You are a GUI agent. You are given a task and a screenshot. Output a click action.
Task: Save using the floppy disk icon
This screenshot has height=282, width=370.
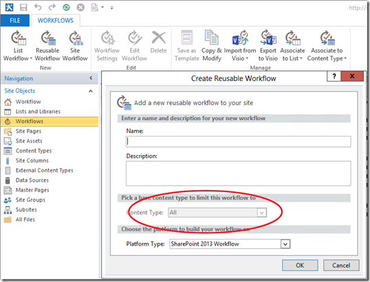[23, 8]
